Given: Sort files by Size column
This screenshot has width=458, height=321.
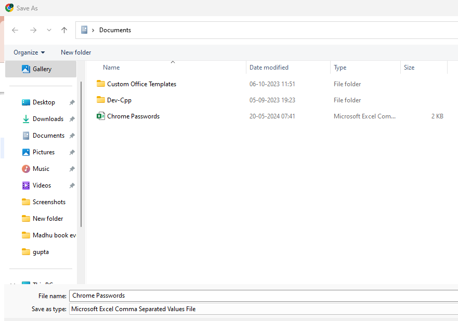Looking at the screenshot, I should [409, 67].
